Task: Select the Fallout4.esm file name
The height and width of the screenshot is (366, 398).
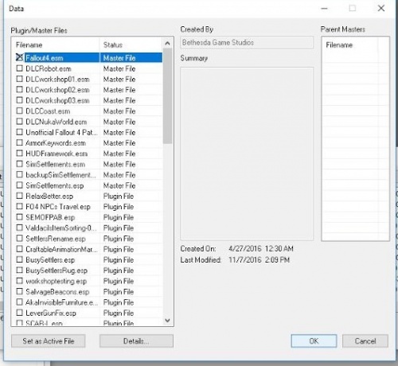Action: pos(45,58)
